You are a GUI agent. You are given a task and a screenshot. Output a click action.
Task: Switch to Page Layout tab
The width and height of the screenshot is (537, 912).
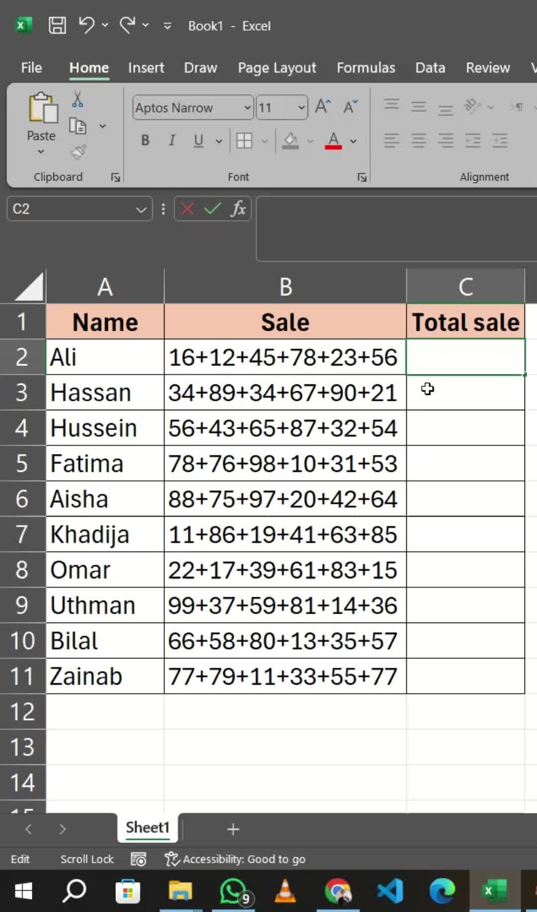(x=277, y=68)
